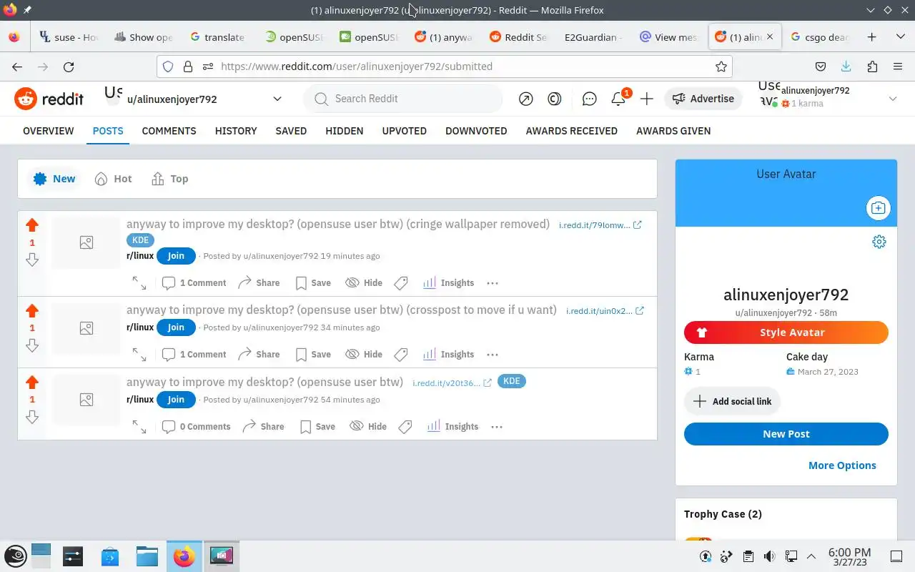The height and width of the screenshot is (572, 915).
Task: Open the Coins icon in Reddit header
Action: (x=555, y=99)
